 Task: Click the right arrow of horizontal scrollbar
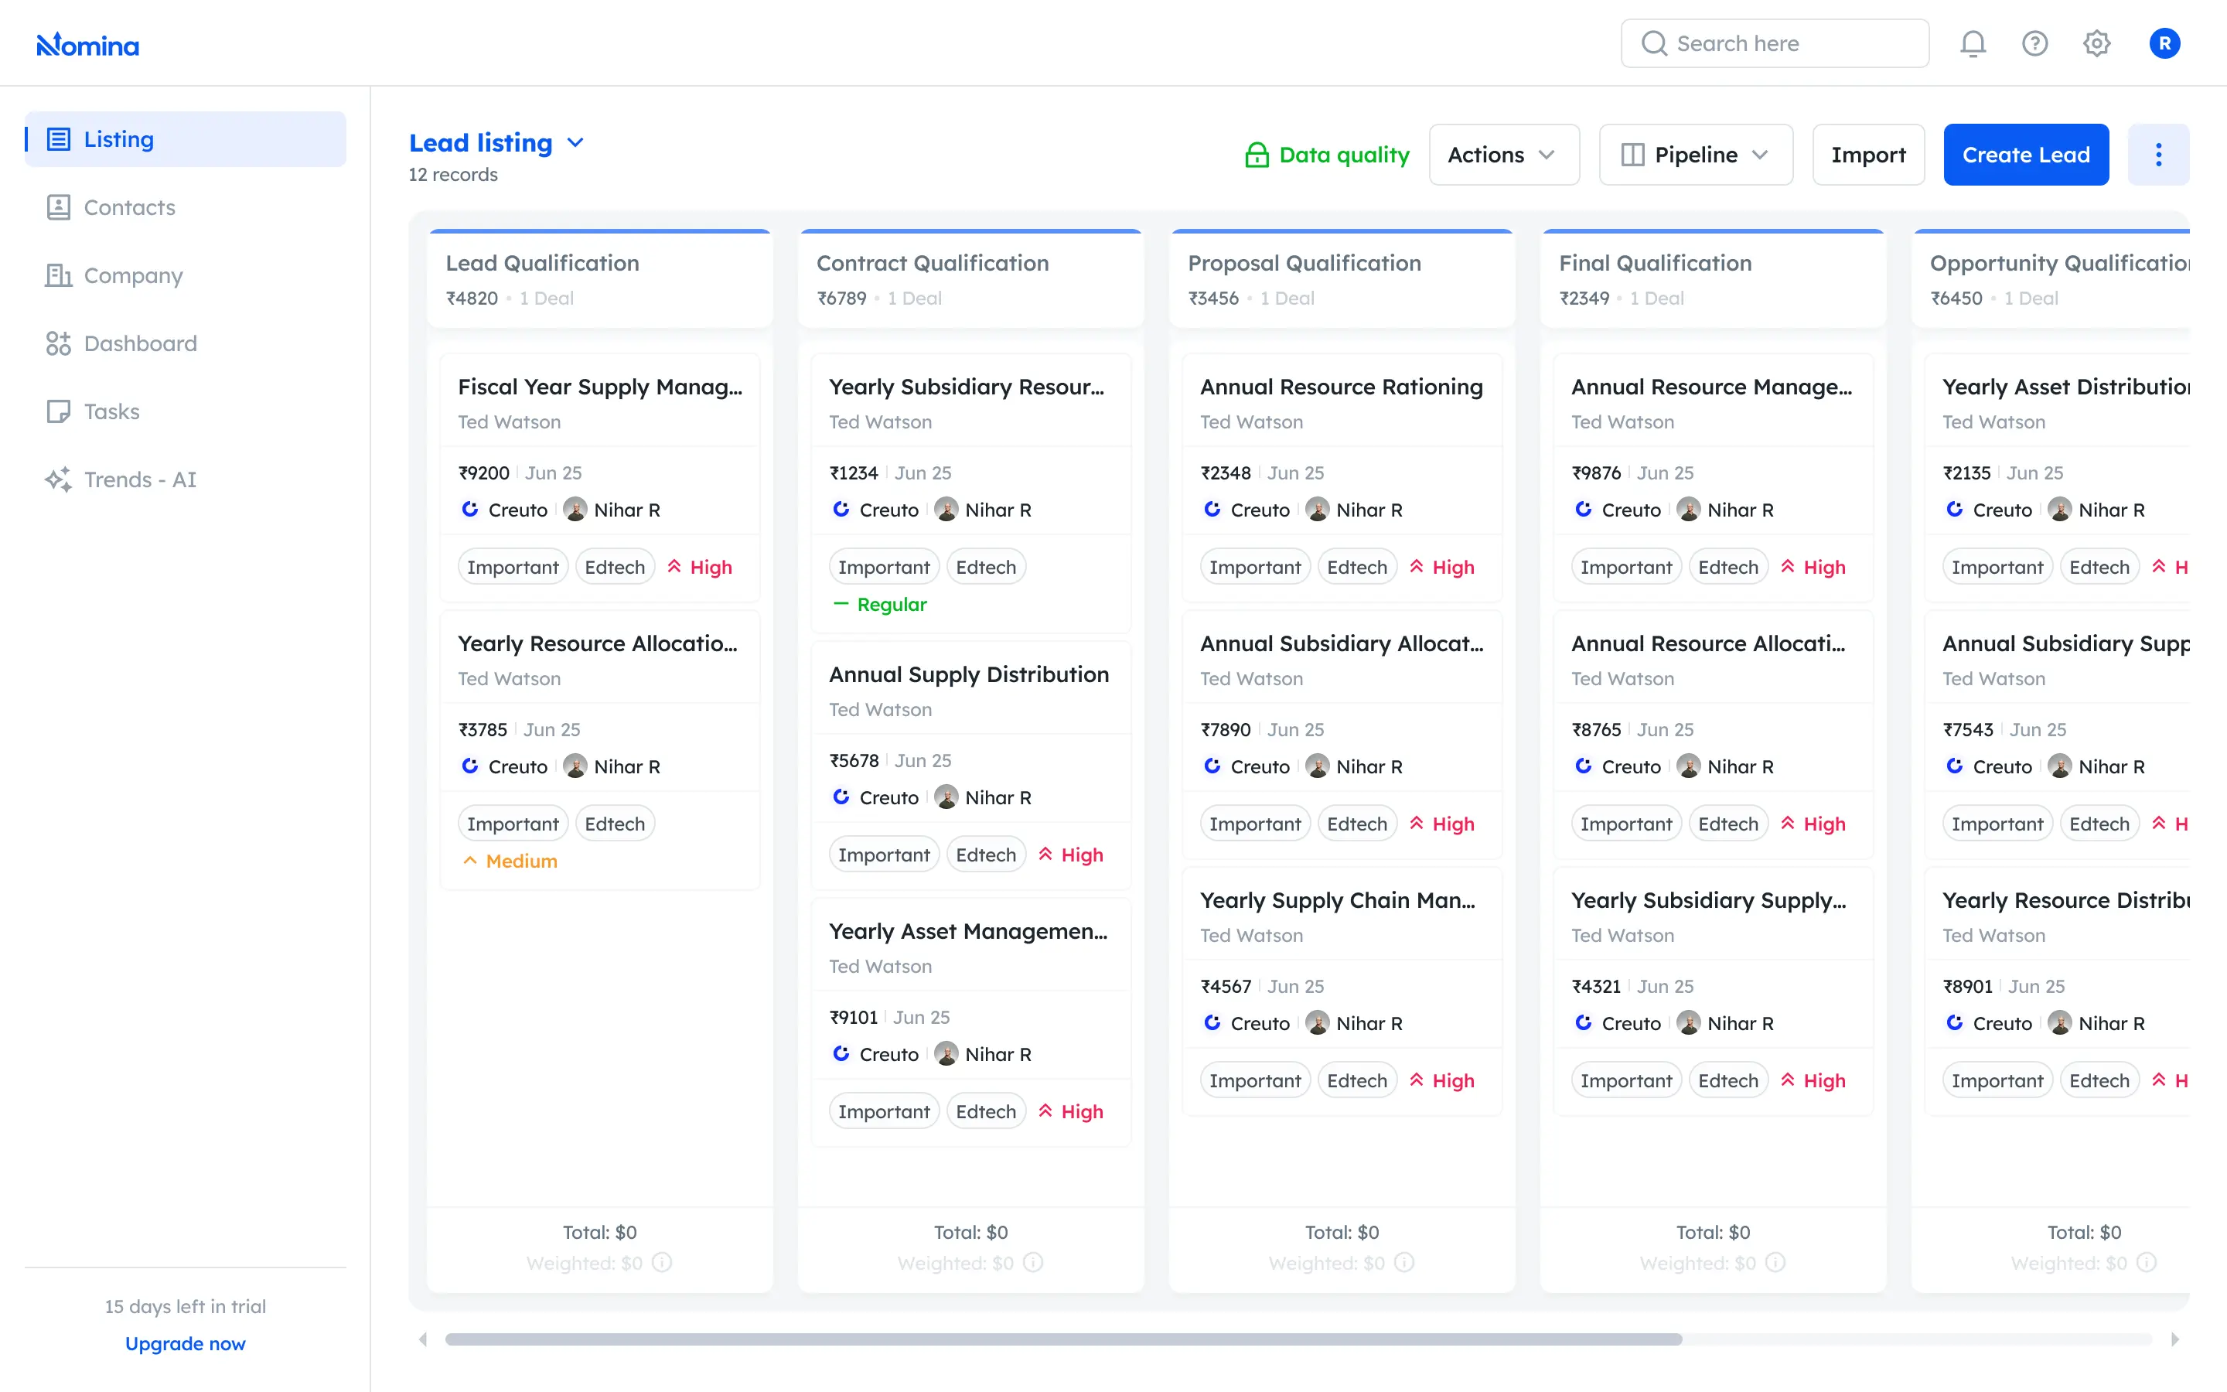(x=2174, y=1339)
